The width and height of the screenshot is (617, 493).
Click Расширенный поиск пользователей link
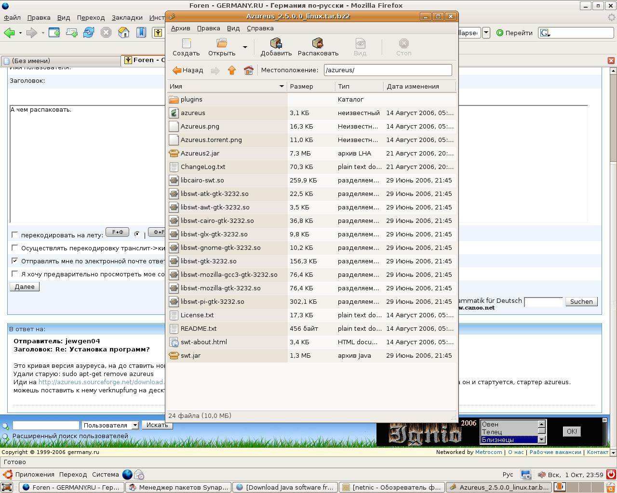coord(70,436)
